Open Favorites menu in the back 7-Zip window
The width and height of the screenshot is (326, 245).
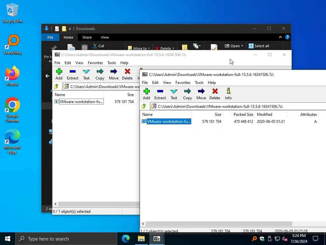pyautogui.click(x=95, y=63)
